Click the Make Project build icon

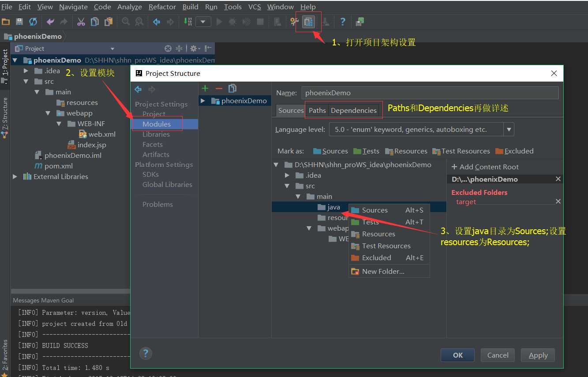point(187,22)
